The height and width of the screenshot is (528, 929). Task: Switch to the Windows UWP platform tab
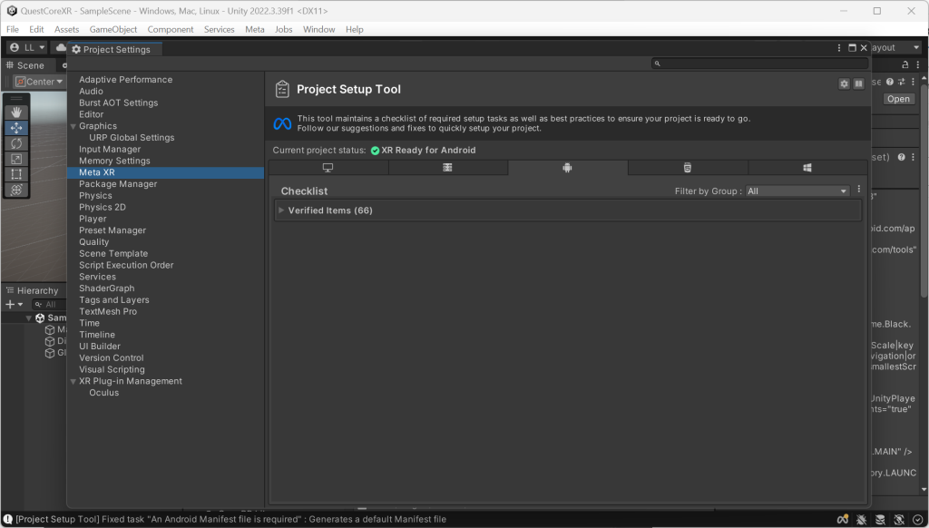[807, 168]
